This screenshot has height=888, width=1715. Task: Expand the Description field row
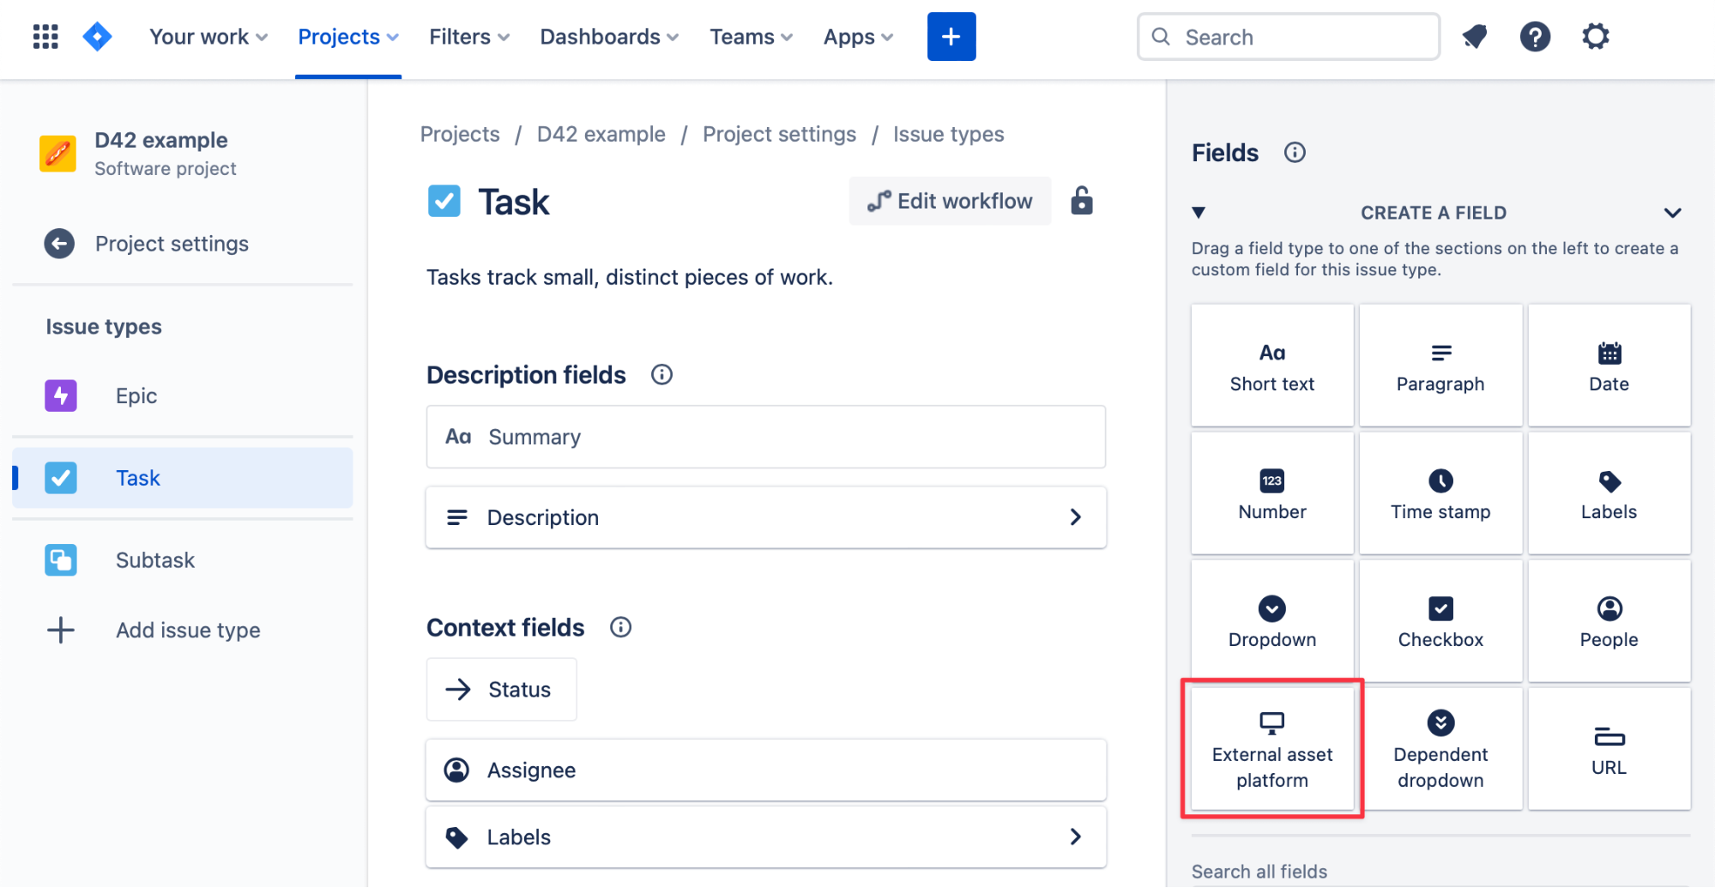point(1075,517)
